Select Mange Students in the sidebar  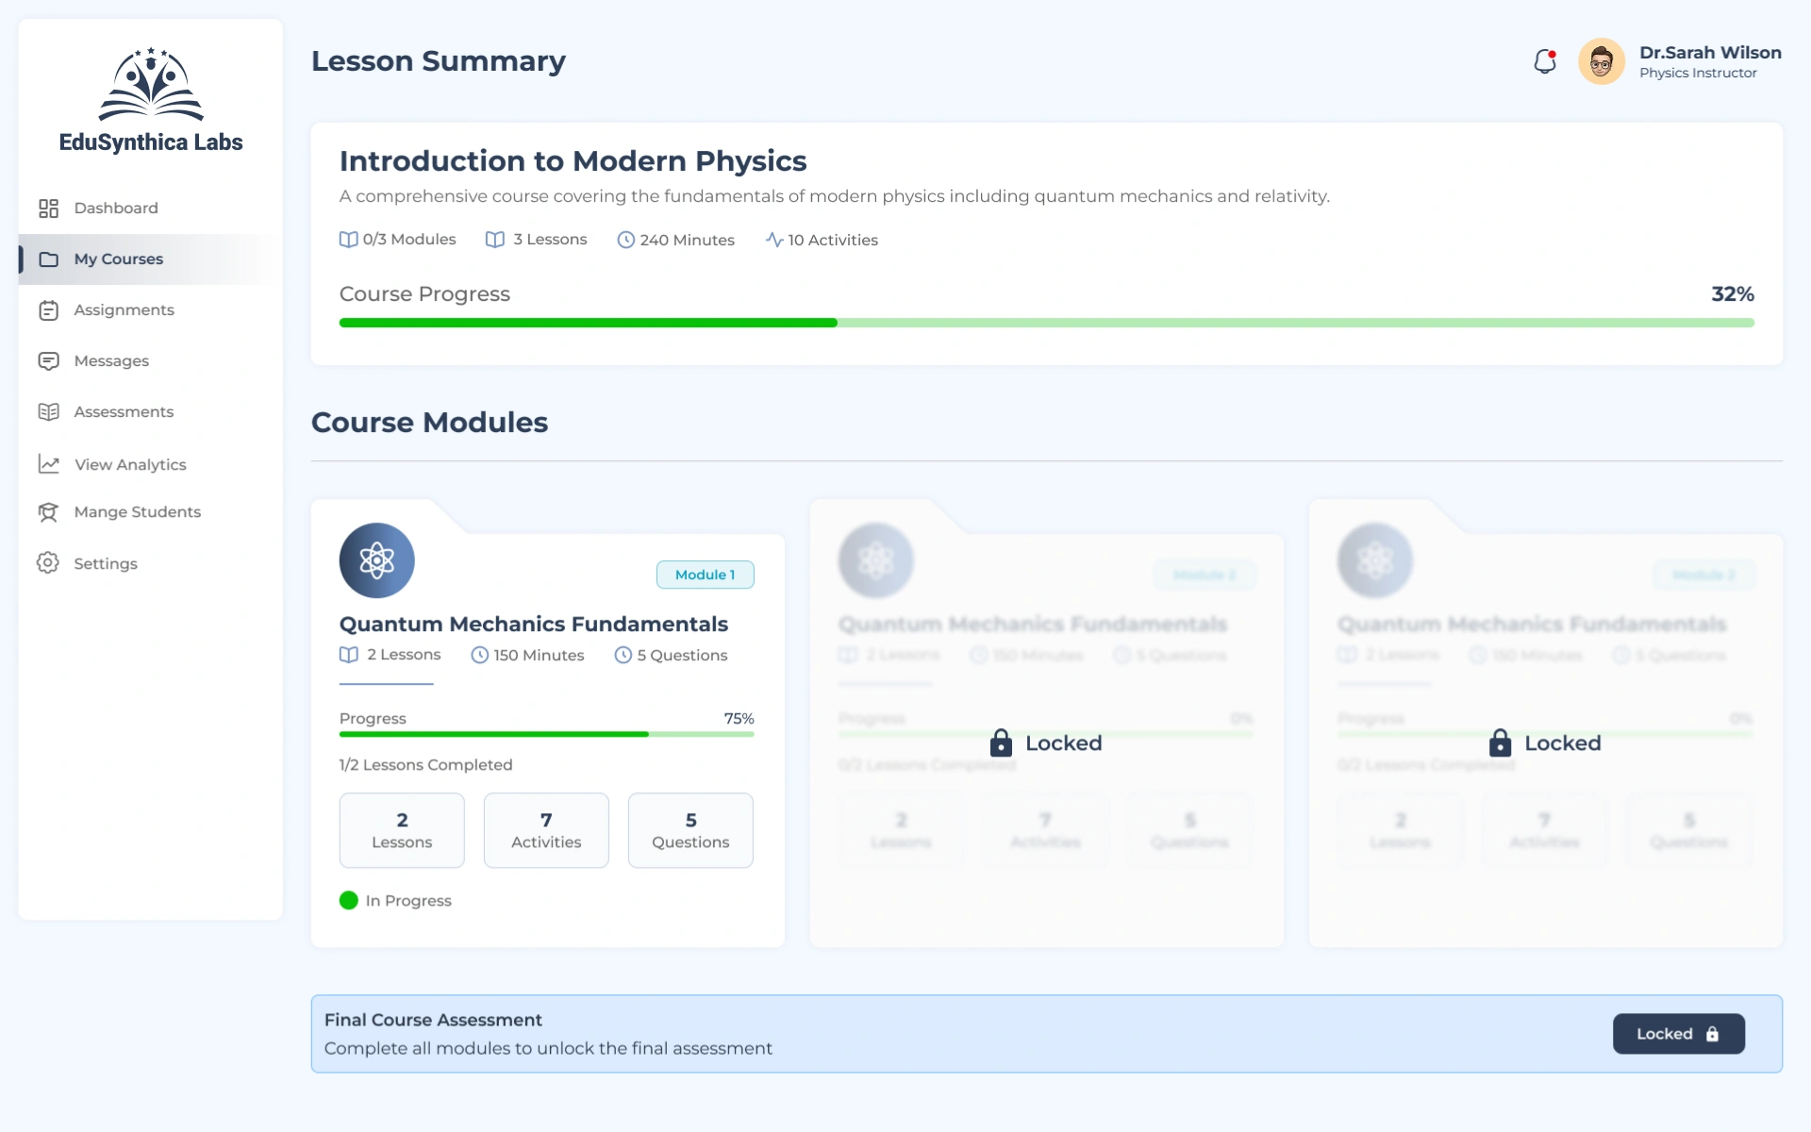click(x=137, y=511)
